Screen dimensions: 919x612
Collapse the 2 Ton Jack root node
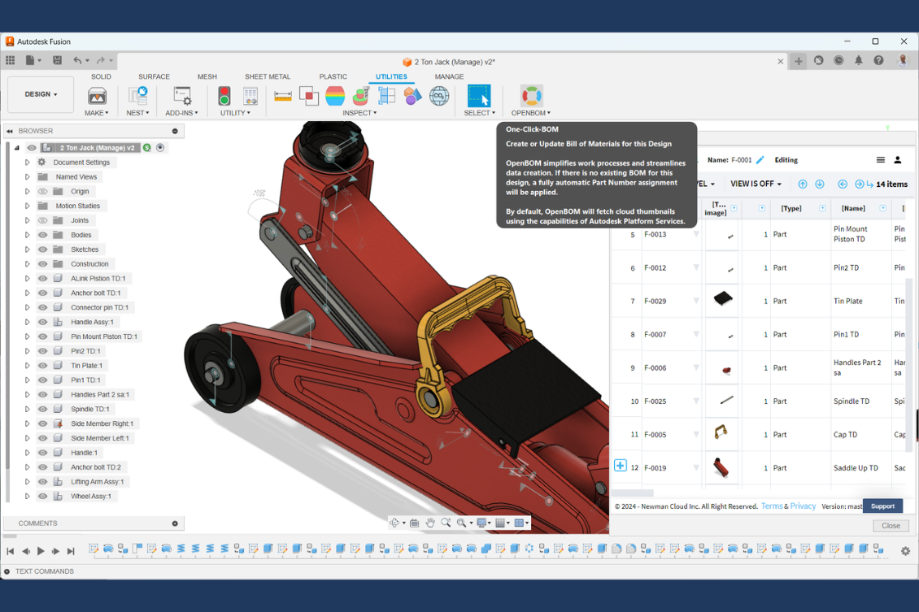(x=17, y=148)
